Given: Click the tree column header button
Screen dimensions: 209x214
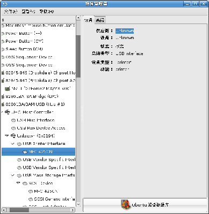Looking at the screenshot, I should click(38, 20).
